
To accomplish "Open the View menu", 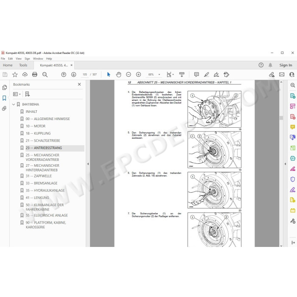I will pos(19,59).
